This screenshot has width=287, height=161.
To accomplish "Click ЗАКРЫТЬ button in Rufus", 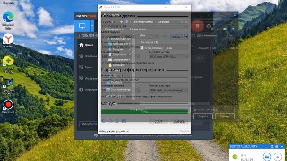I will click(x=179, y=121).
